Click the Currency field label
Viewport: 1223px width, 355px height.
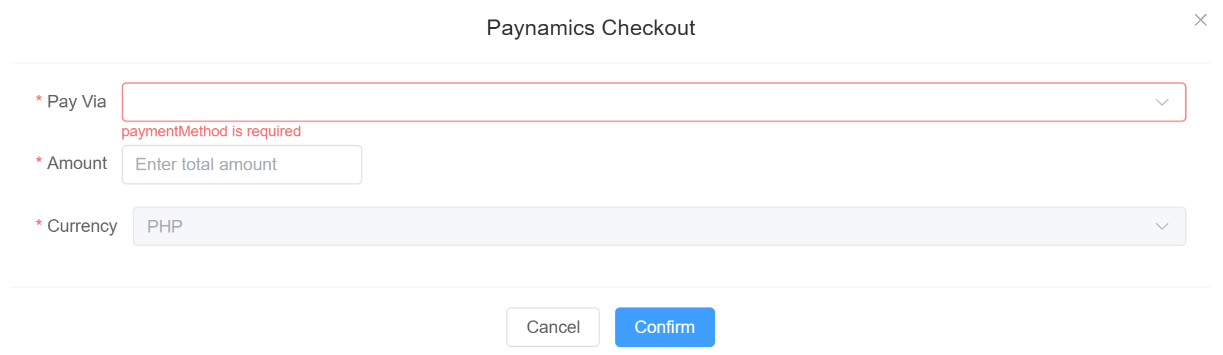[x=82, y=226]
